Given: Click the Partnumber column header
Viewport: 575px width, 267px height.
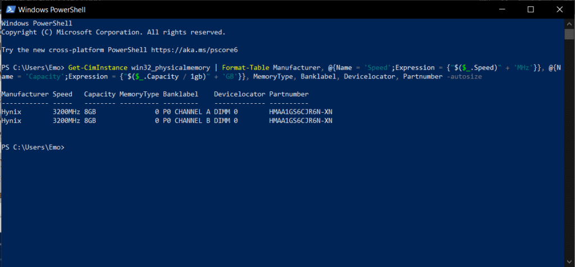Looking at the screenshot, I should (289, 94).
